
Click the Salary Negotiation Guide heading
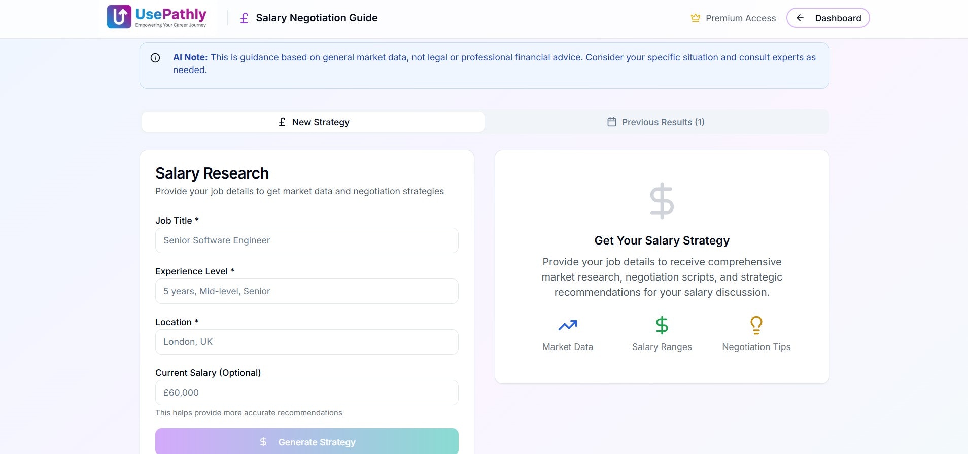click(x=317, y=18)
